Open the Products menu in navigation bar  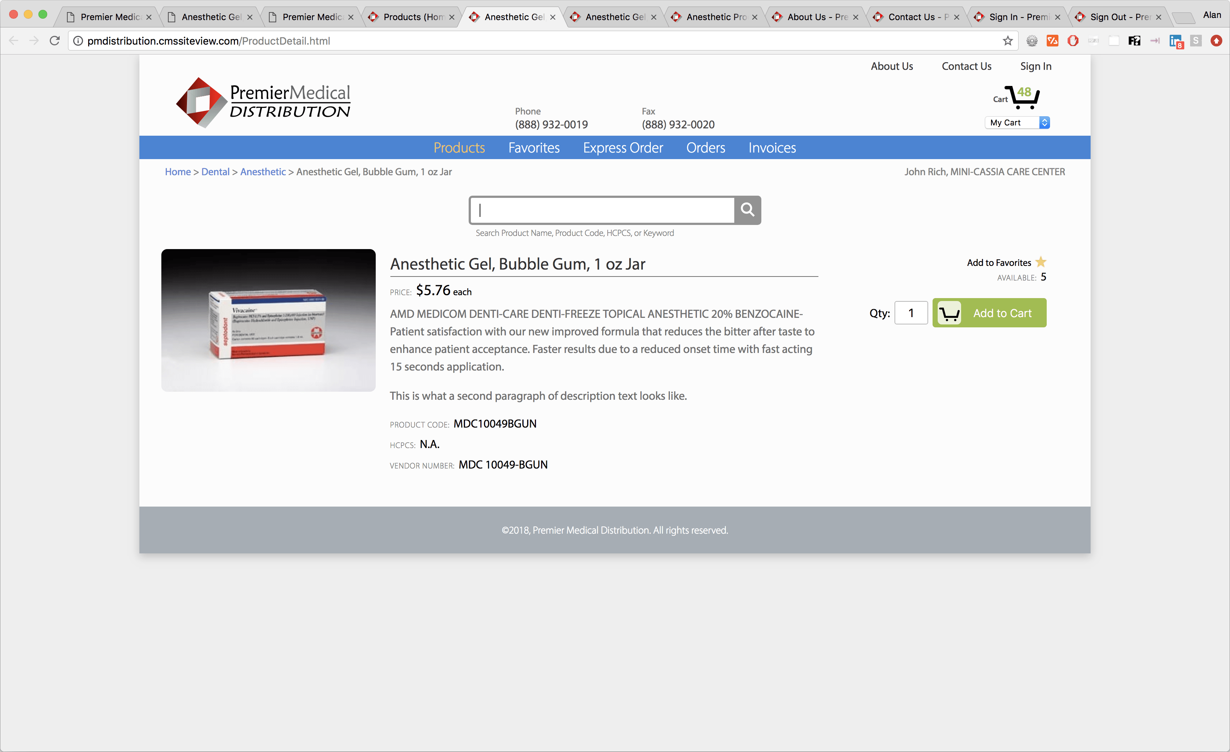pyautogui.click(x=459, y=148)
